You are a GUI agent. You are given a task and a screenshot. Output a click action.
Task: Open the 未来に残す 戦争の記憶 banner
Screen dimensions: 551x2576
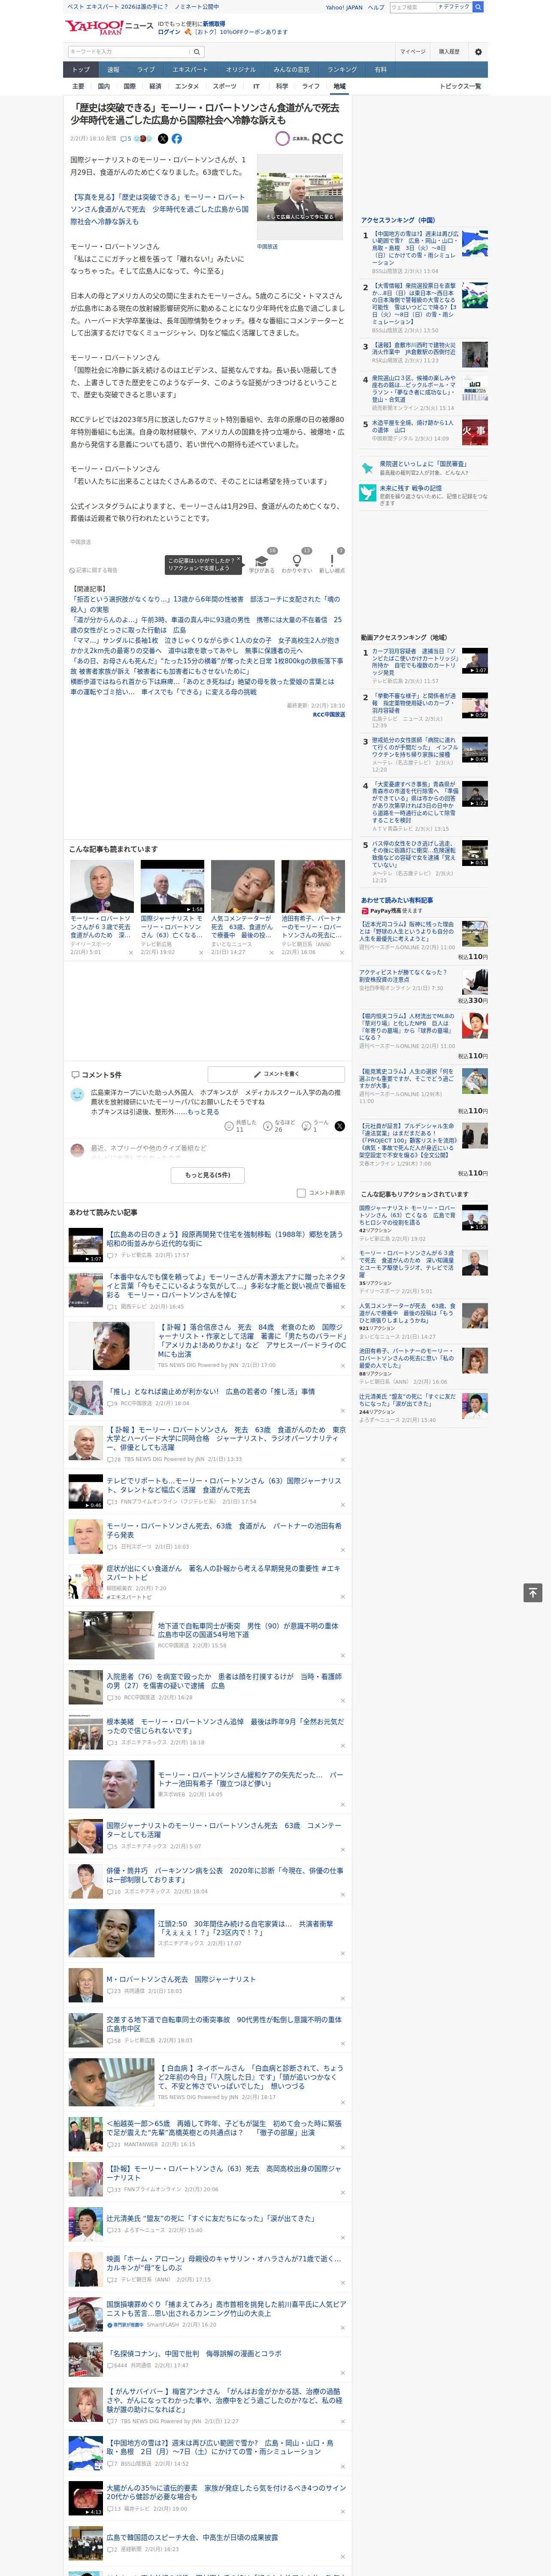(x=424, y=494)
